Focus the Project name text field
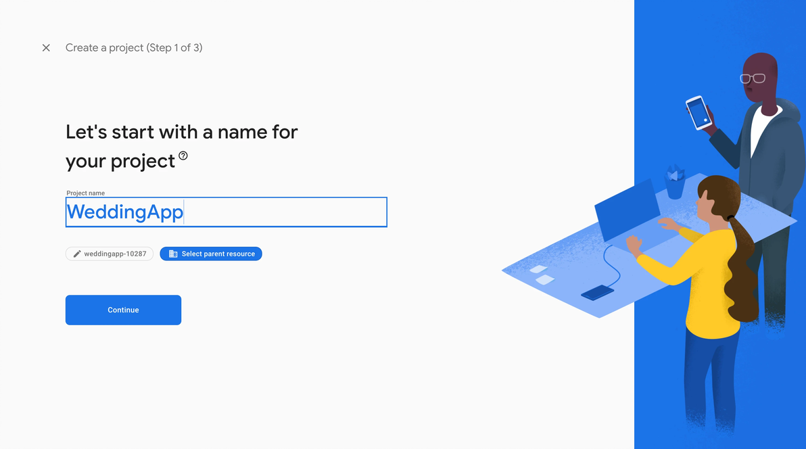 [x=226, y=212]
